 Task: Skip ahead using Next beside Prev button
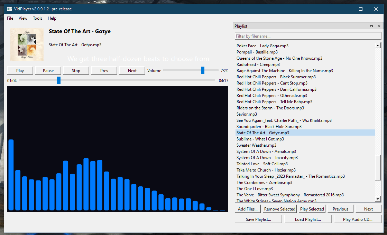tap(132, 71)
